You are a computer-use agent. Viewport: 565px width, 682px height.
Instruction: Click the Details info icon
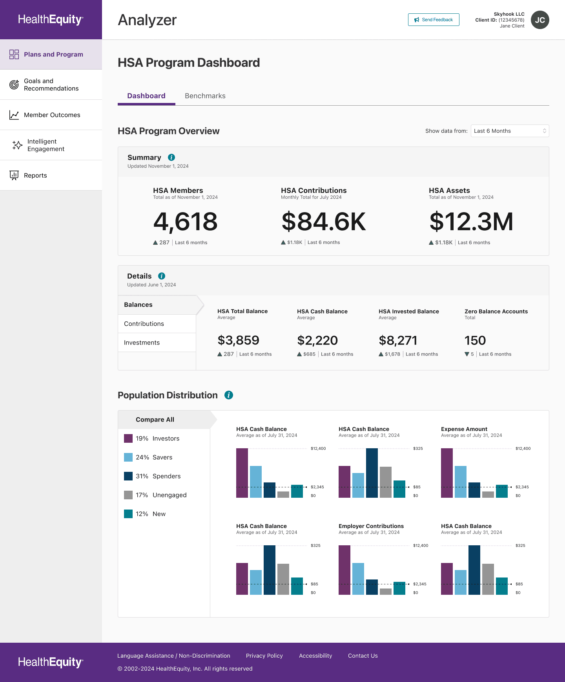click(x=162, y=276)
